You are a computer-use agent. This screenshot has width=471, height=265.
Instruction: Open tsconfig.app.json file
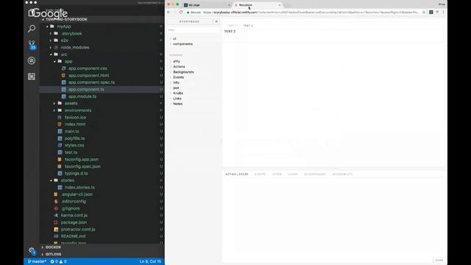click(x=82, y=159)
